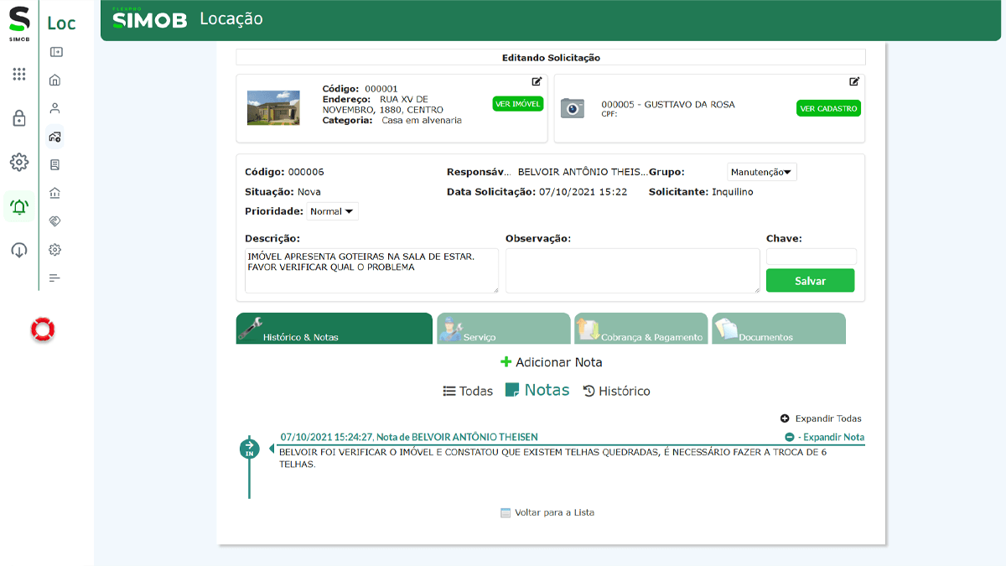Save the request with the Salvar button
This screenshot has width=1006, height=566.
tap(810, 280)
